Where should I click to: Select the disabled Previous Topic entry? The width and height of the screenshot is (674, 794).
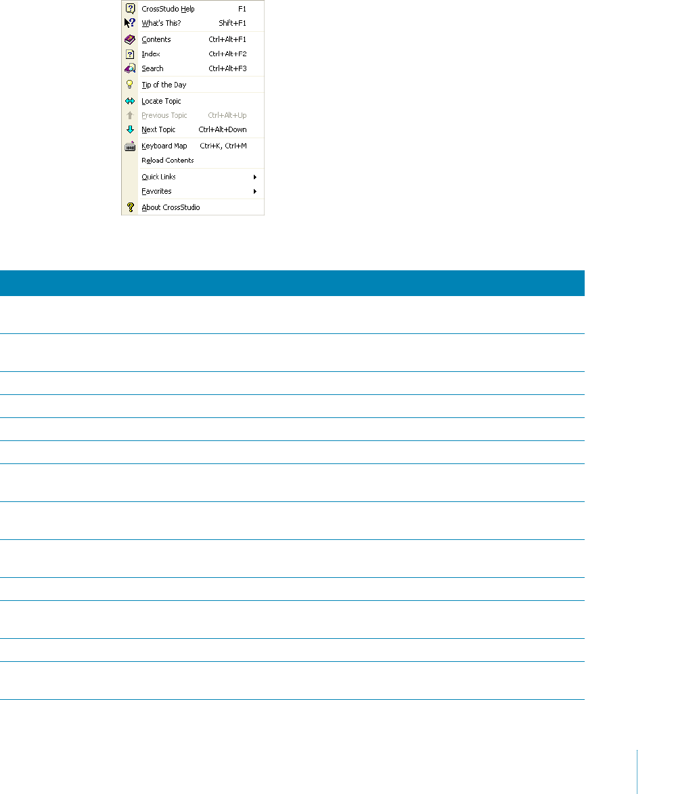[x=193, y=115]
